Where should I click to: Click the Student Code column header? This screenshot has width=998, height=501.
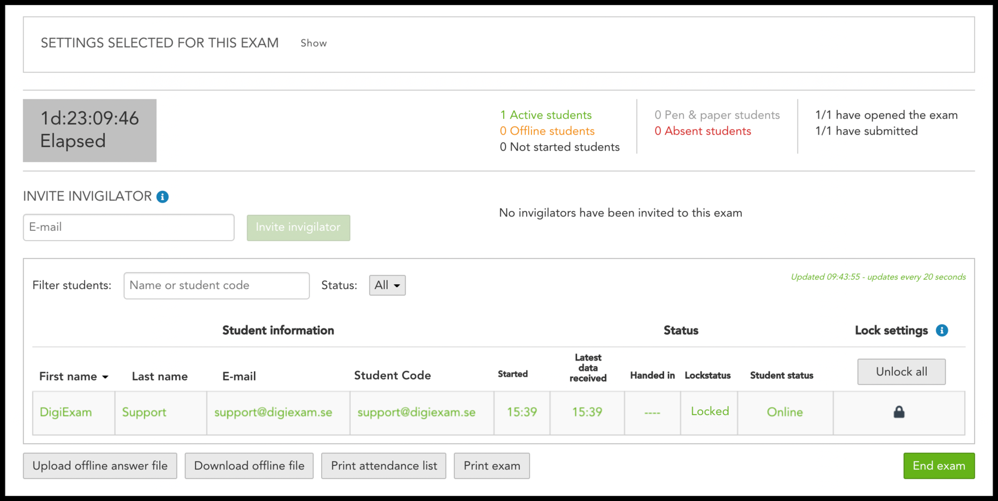tap(392, 376)
